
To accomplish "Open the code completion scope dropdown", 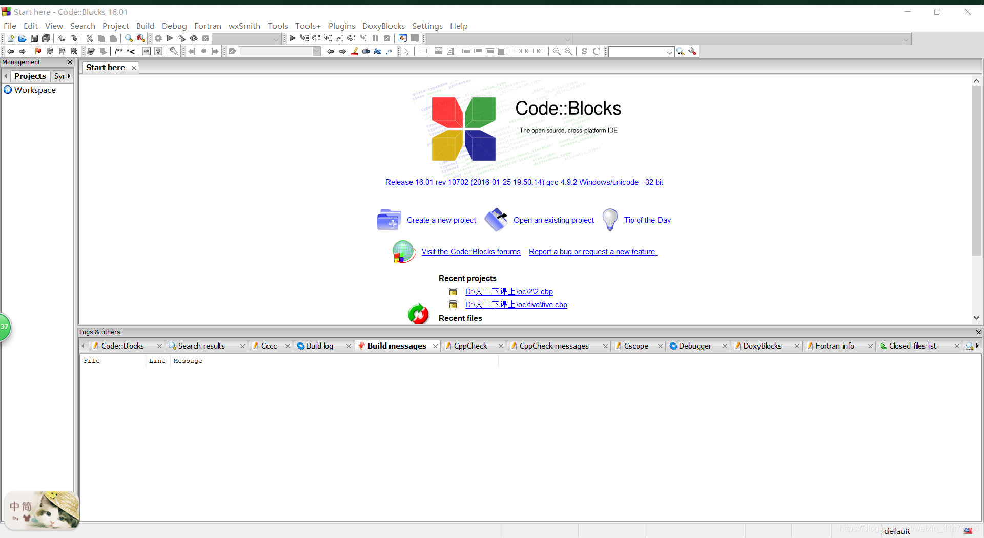I will [500, 39].
